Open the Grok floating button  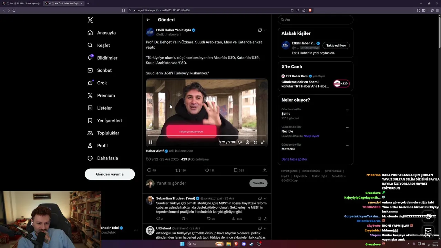click(x=428, y=217)
